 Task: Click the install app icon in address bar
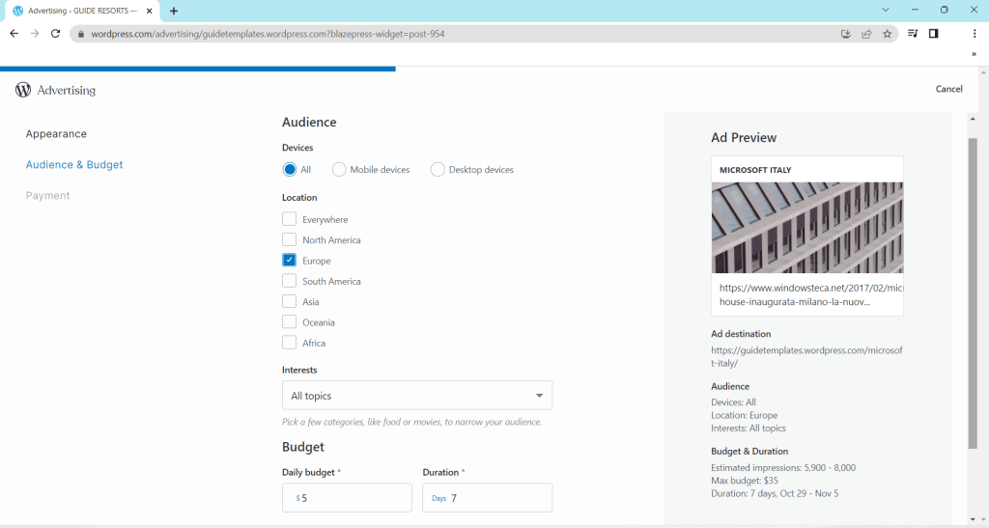click(846, 34)
